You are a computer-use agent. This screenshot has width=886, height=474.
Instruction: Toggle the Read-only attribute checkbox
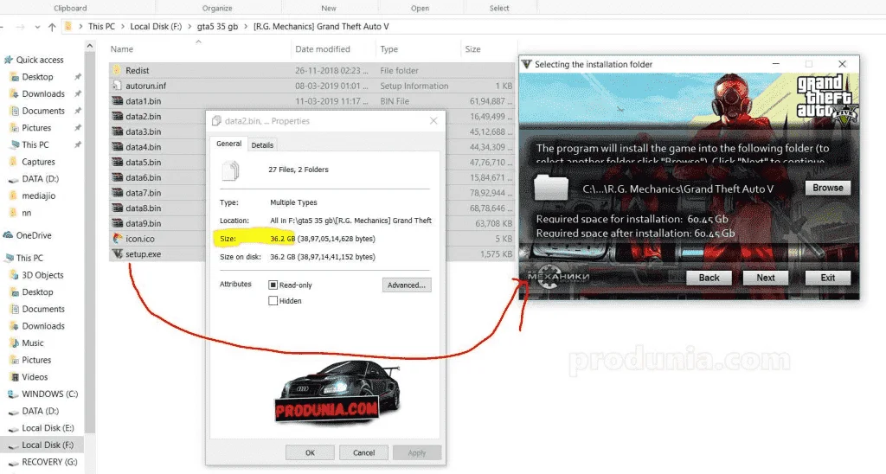click(273, 285)
